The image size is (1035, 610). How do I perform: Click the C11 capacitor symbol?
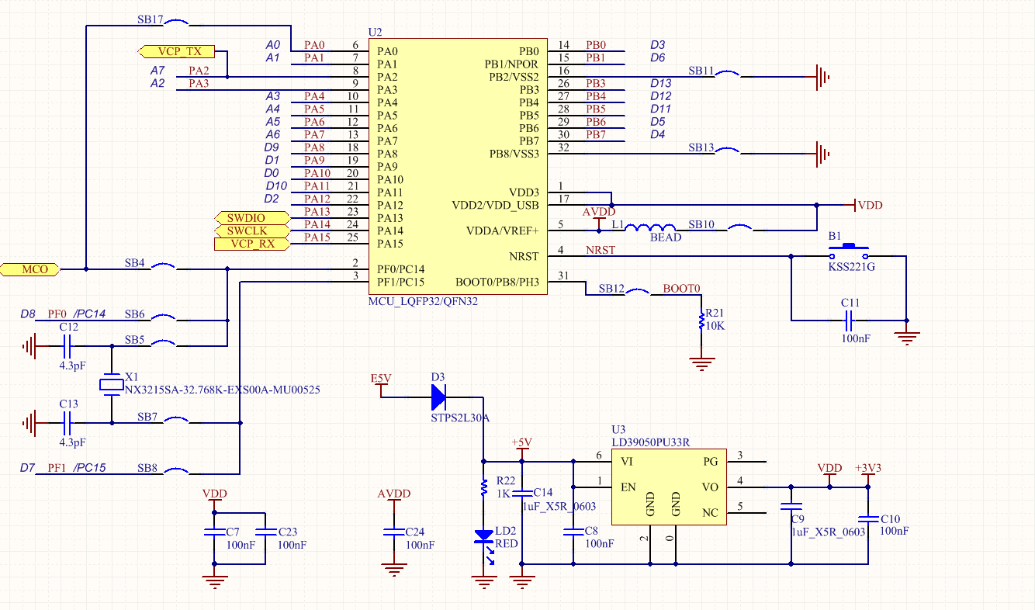pos(848,320)
